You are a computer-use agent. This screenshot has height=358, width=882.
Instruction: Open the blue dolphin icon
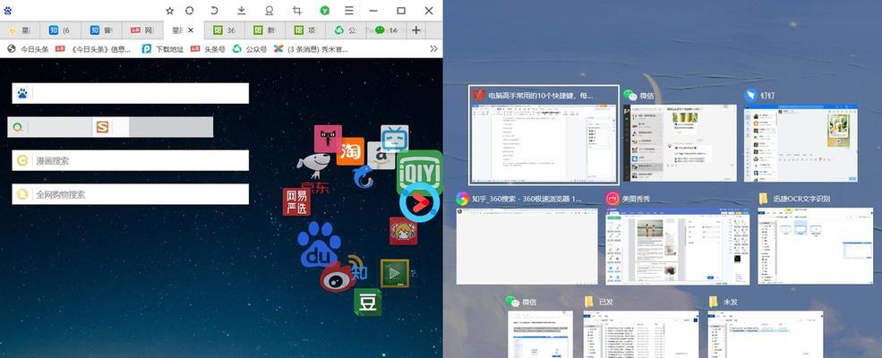tap(363, 176)
